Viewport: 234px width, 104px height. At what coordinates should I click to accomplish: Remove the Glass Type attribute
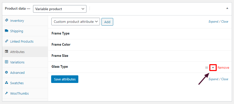coord(223,68)
